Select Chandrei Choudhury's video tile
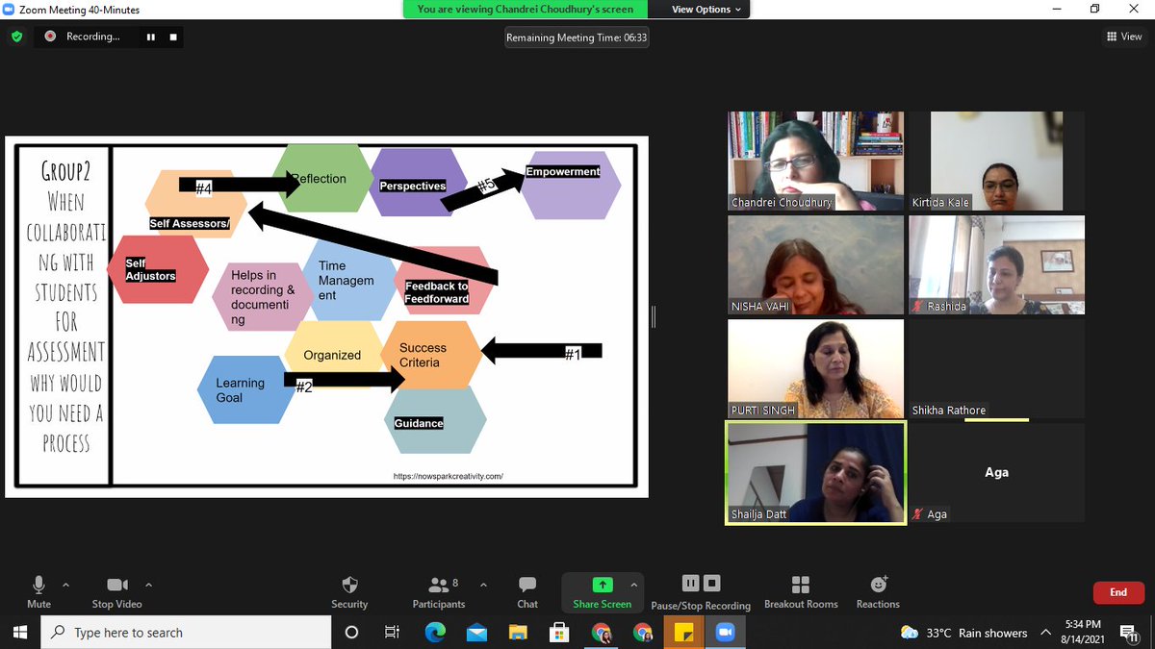This screenshot has height=649, width=1155. (x=815, y=161)
